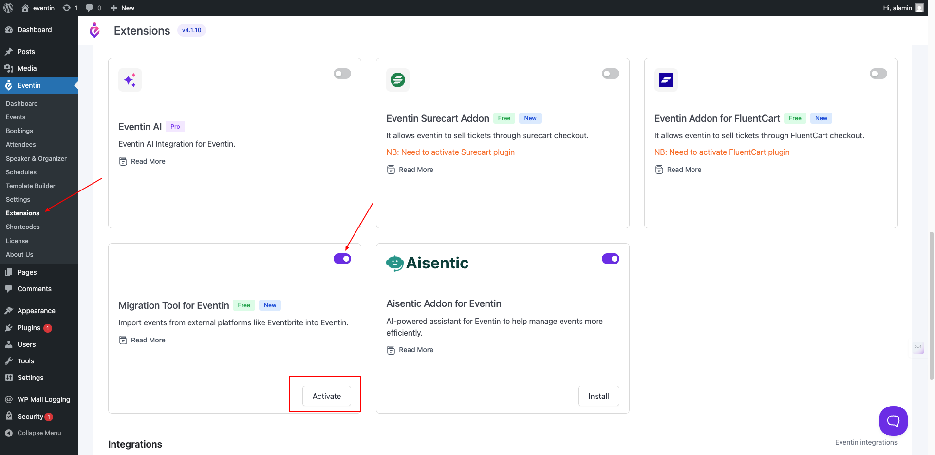Screen dimensions: 935x455
Task: Click the Dashboard gauge icon in sidebar
Action: 9,30
